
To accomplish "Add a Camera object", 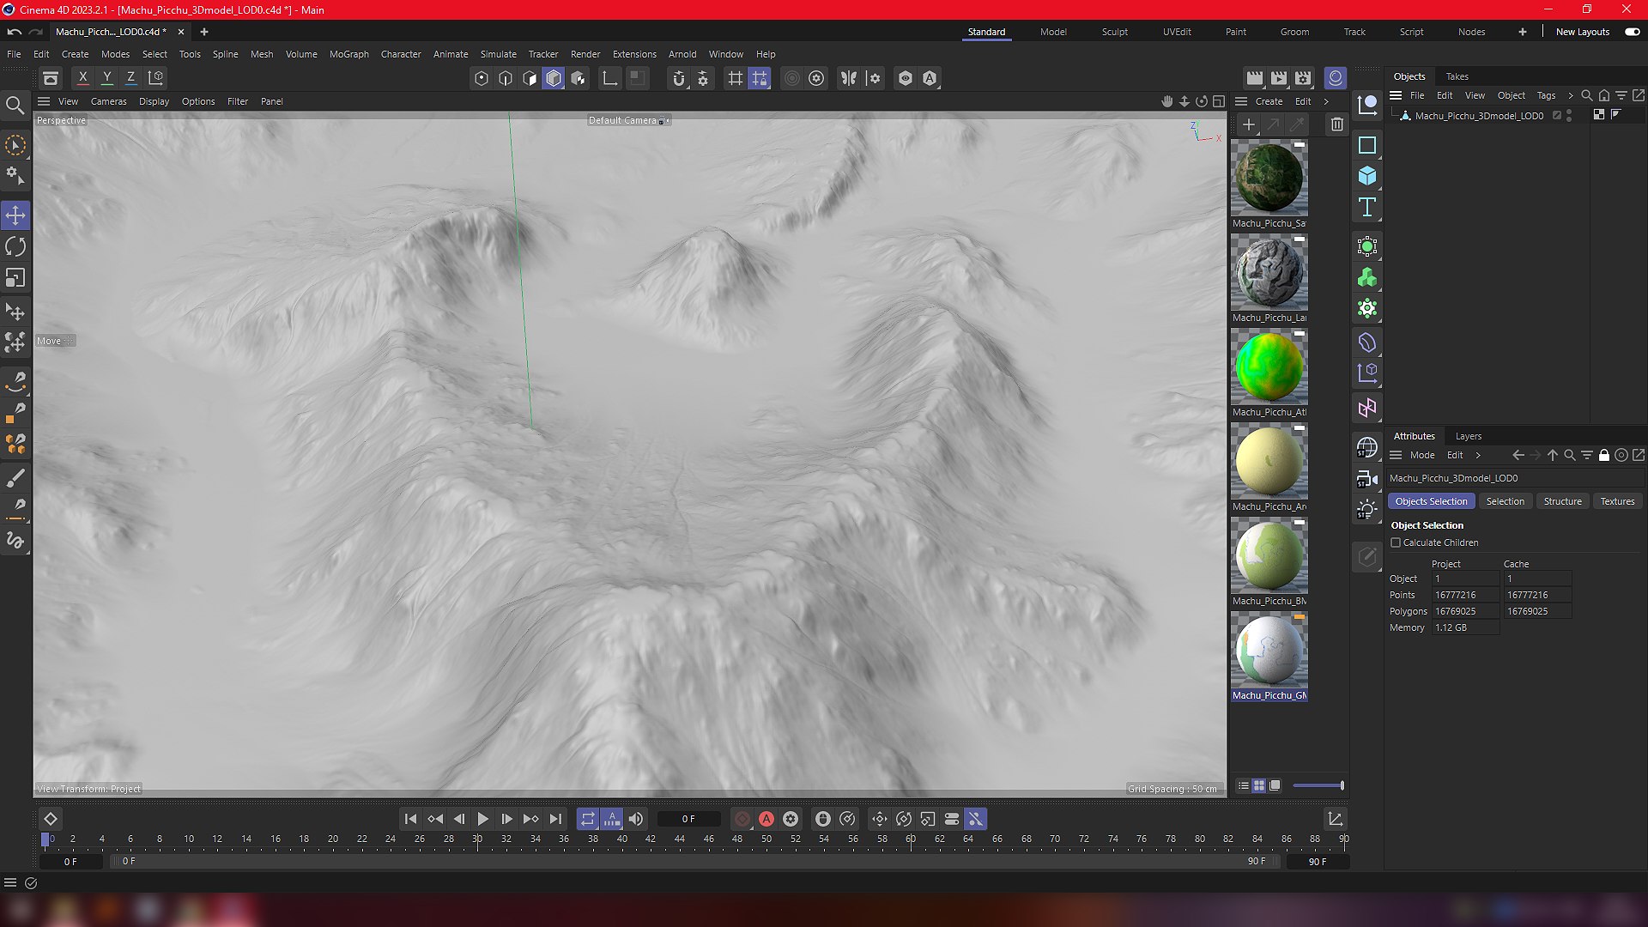I will tap(1367, 478).
